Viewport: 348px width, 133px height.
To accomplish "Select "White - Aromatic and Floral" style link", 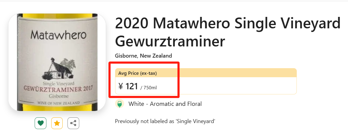I will 165,104.
